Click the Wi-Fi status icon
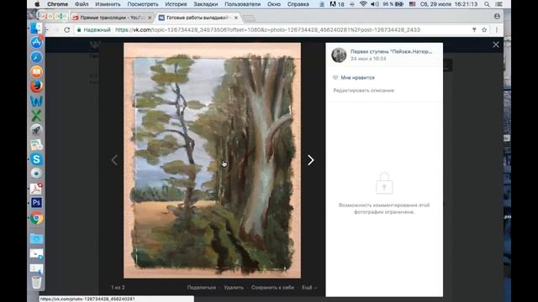This screenshot has width=538, height=302. coord(363,4)
